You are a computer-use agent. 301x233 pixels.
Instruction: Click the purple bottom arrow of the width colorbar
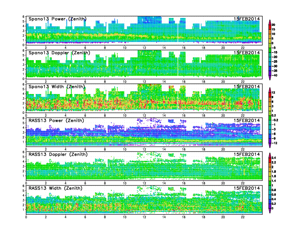(x=270, y=211)
